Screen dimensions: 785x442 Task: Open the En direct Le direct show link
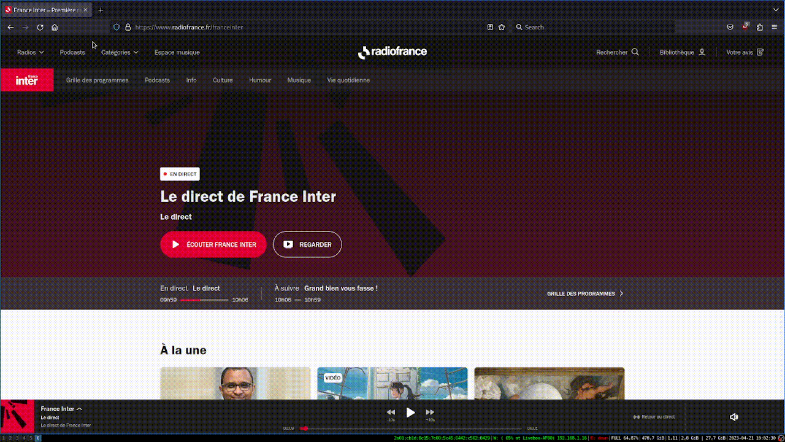coord(190,288)
